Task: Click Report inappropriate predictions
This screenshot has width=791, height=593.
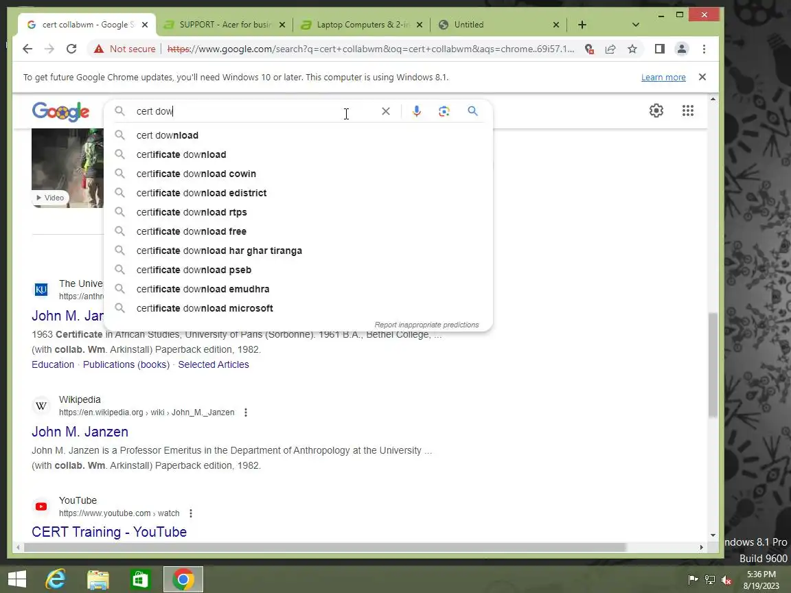Action: (426, 325)
